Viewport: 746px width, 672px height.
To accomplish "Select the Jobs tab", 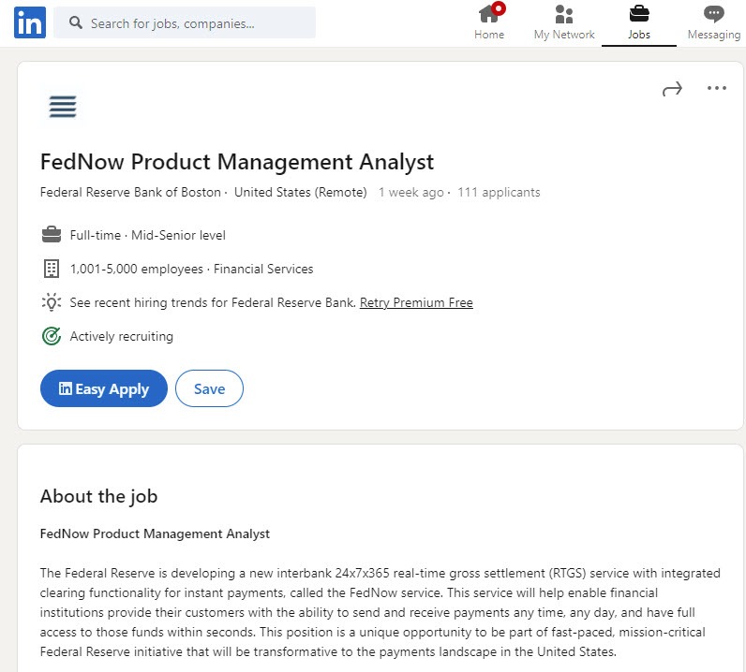I will (x=638, y=22).
